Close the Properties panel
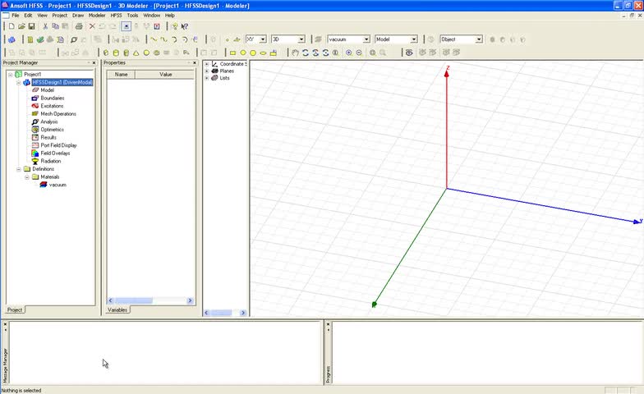Viewport: 644px width, 394px height. pos(195,62)
